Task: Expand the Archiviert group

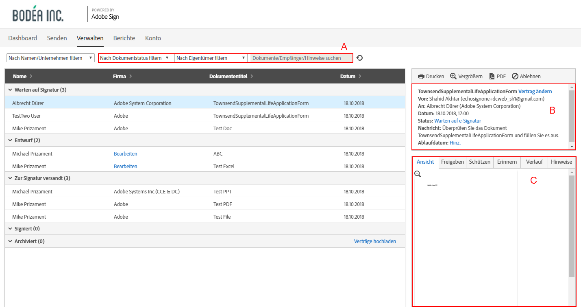Action: [10, 241]
